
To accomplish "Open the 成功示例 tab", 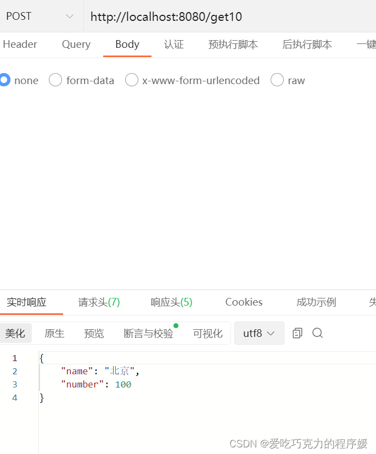I will (x=316, y=302).
